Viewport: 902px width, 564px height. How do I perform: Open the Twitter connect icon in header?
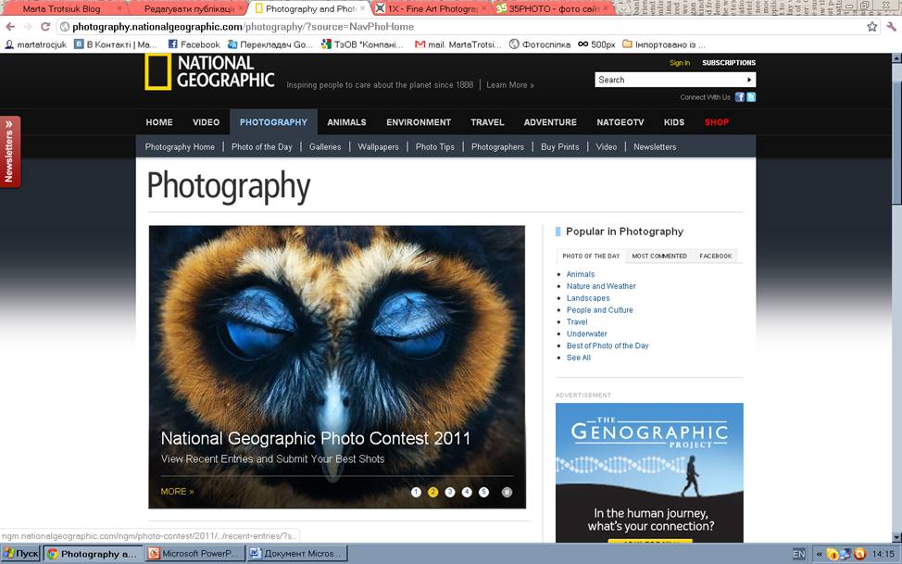pyautogui.click(x=751, y=97)
